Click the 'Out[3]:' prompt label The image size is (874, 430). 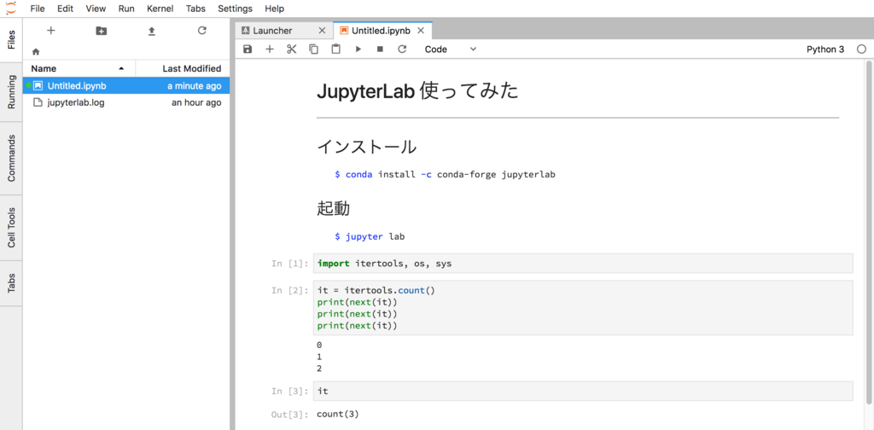[290, 414]
